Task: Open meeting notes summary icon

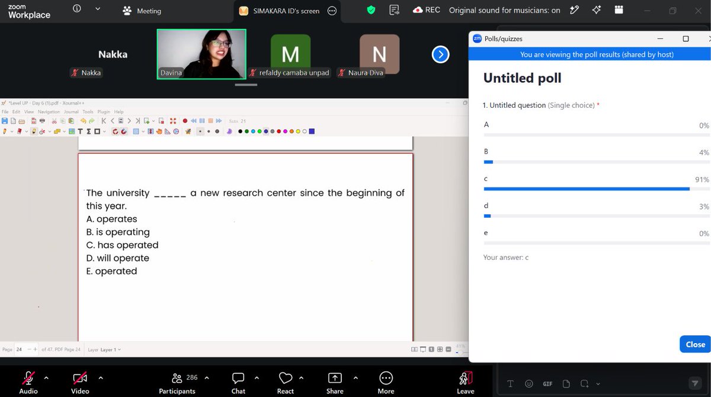Action: tap(394, 10)
